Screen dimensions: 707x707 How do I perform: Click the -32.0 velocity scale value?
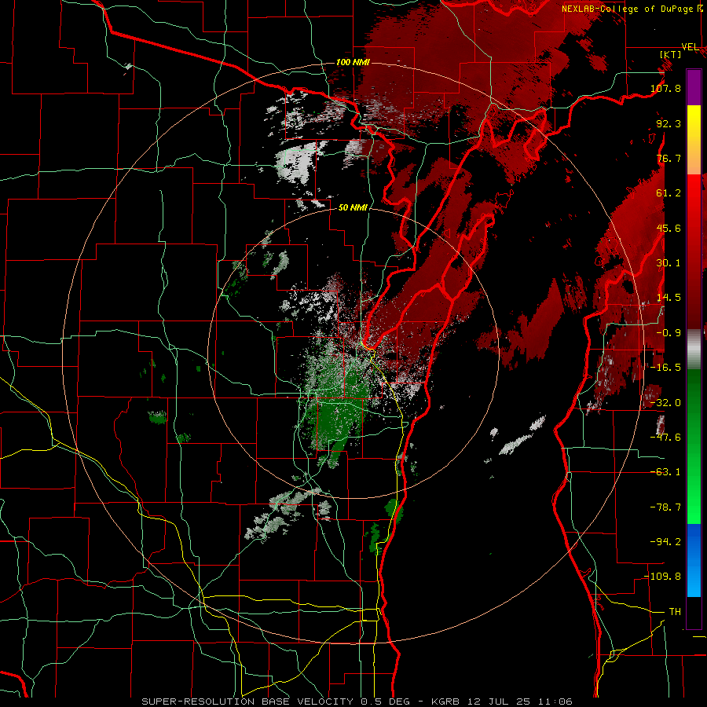[665, 403]
